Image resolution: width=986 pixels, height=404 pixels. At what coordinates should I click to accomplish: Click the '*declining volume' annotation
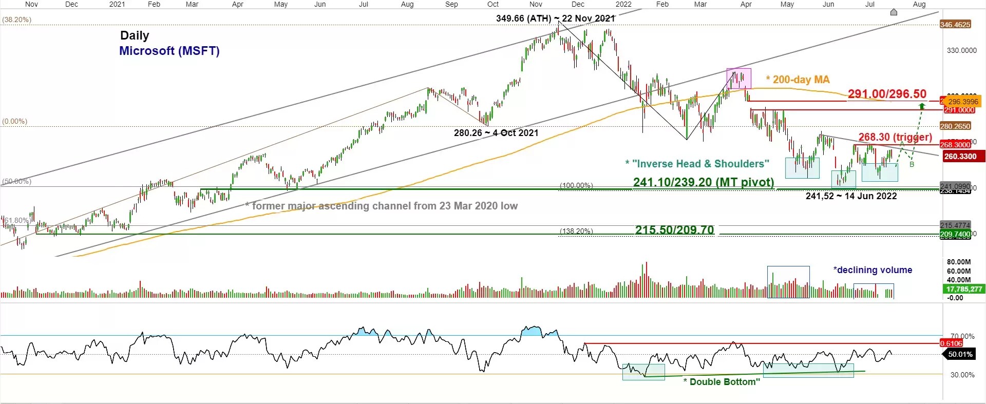pos(873,270)
